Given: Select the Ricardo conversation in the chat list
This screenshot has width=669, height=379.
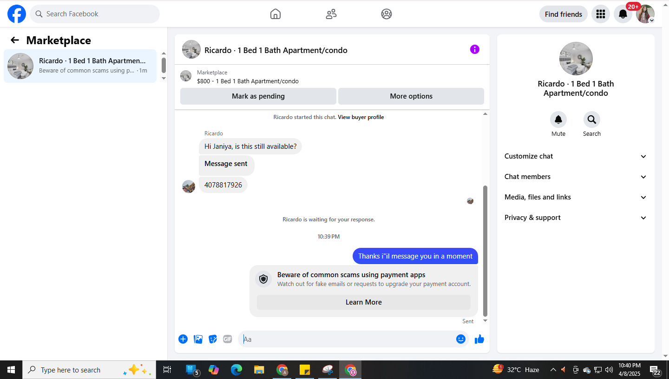Looking at the screenshot, I should [80, 66].
